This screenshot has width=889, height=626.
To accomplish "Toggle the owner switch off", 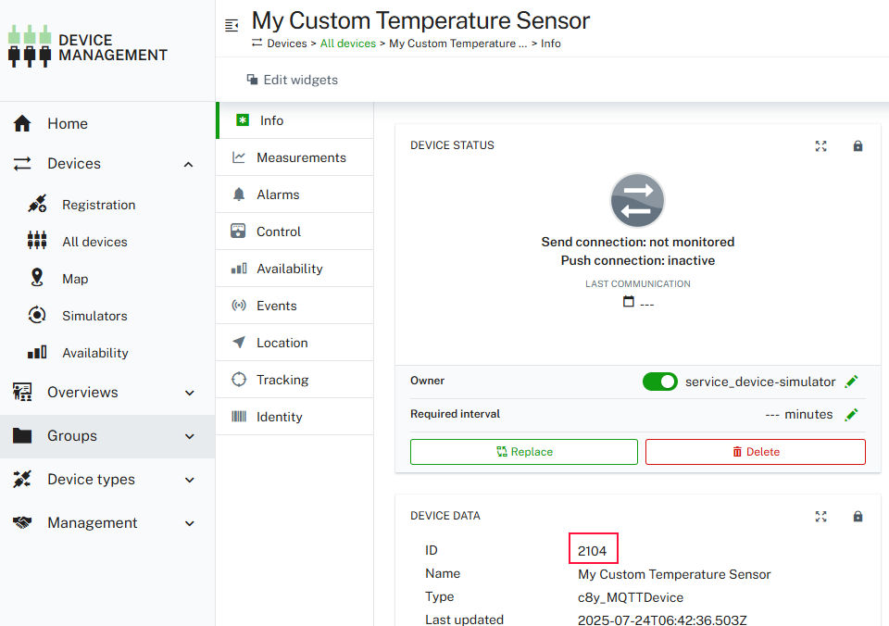I will click(x=660, y=382).
